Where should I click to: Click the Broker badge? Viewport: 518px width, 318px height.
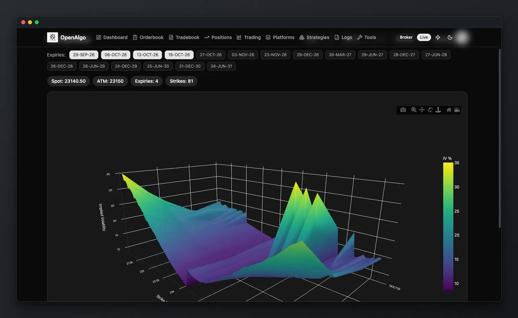tap(406, 37)
